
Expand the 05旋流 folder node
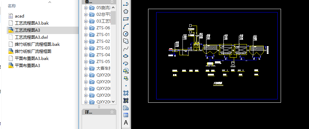click(x=86, y=8)
